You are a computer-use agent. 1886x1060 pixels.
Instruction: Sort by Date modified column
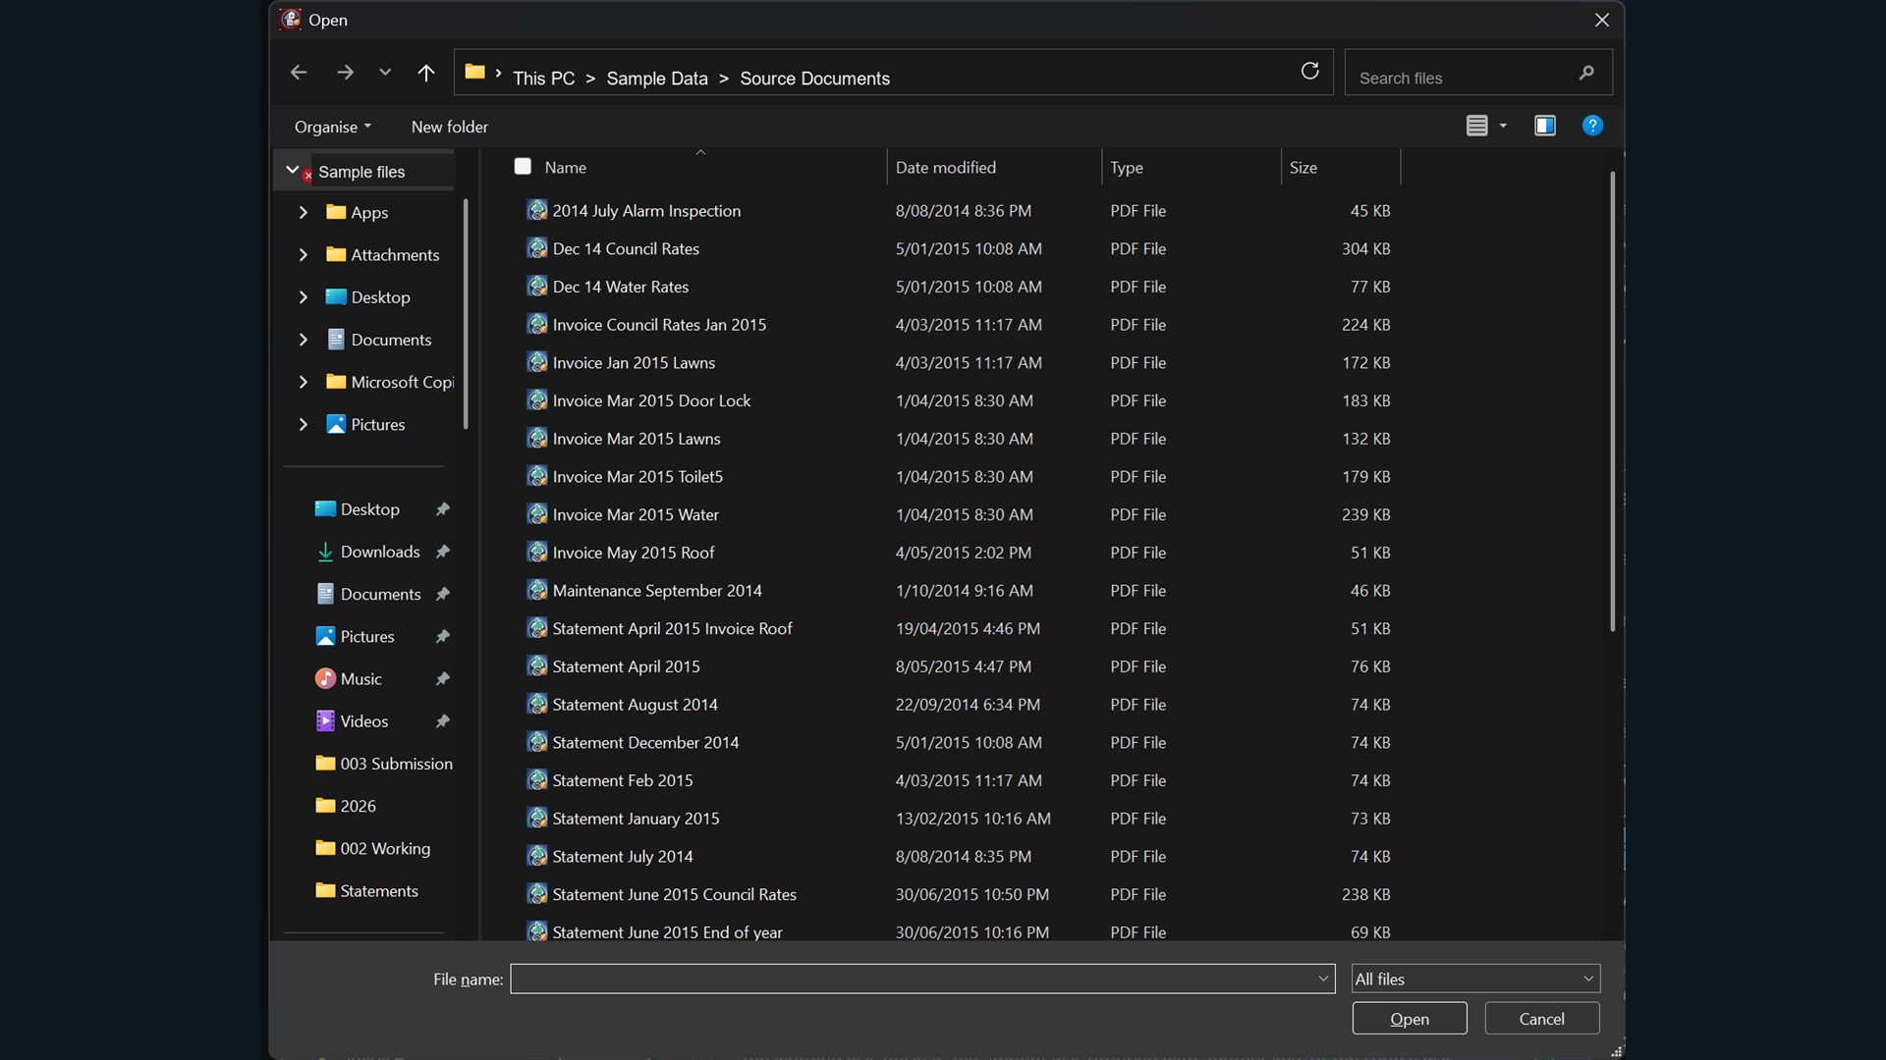point(945,168)
